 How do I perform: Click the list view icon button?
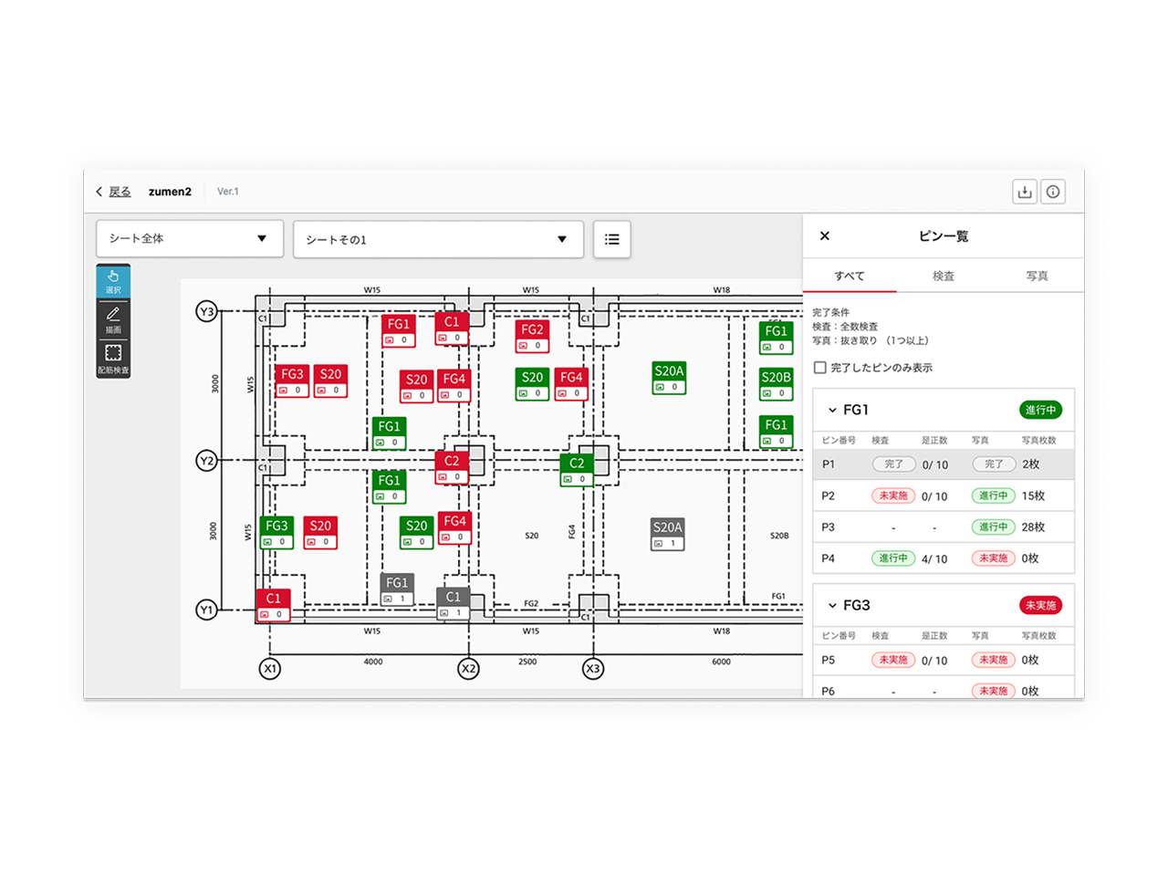[611, 239]
